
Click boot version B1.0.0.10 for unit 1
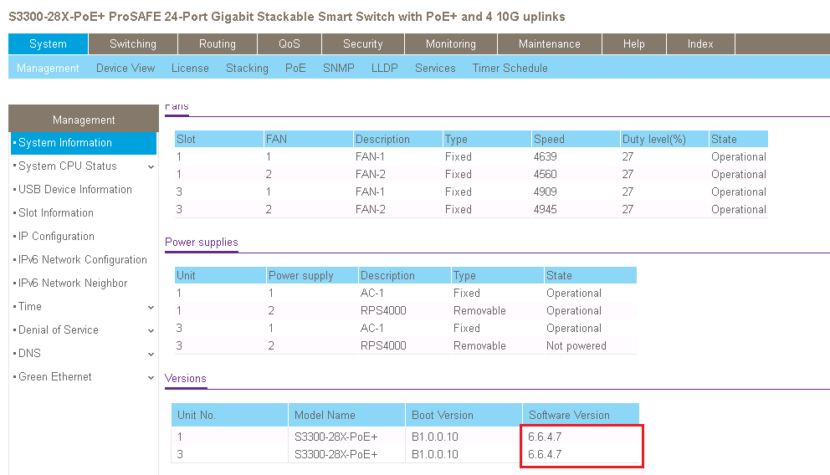(x=435, y=437)
